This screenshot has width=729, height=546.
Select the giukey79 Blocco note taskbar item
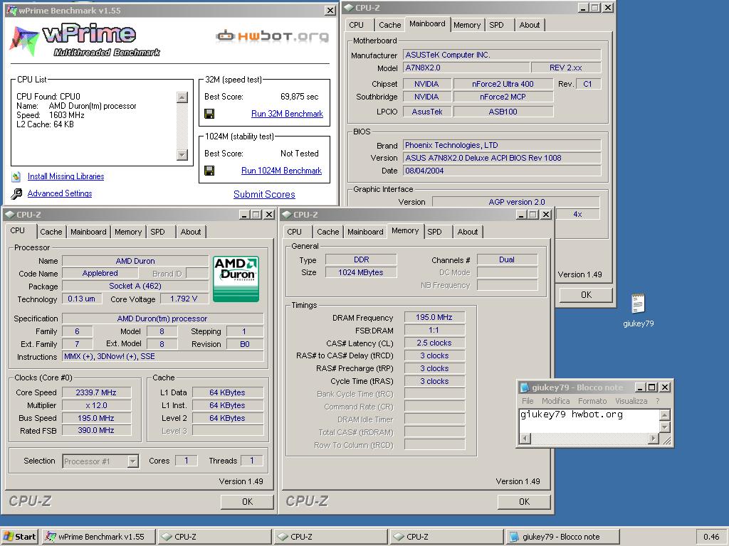[x=562, y=537]
